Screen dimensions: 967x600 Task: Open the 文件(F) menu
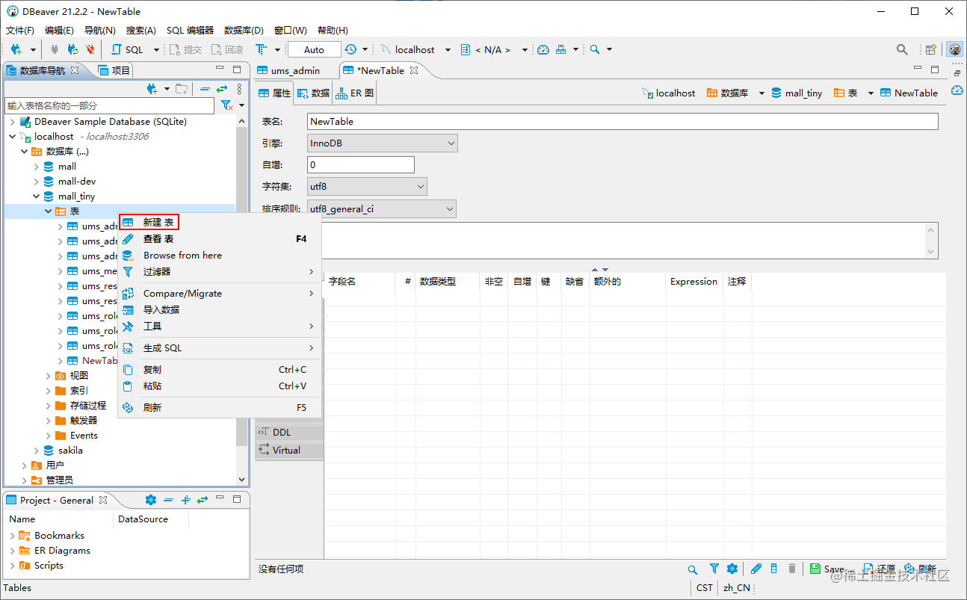[x=20, y=31]
